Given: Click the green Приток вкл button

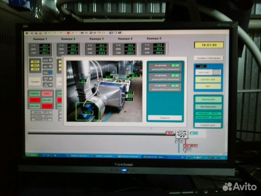Looking at the screenshot, I should click(208, 99).
